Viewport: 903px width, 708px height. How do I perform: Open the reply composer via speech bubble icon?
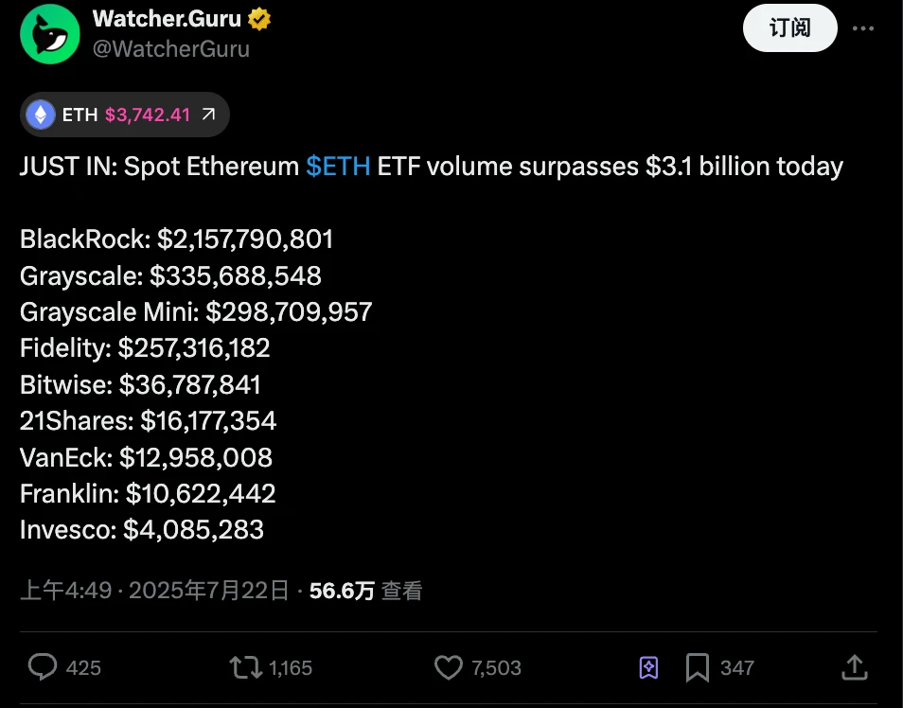click(41, 667)
